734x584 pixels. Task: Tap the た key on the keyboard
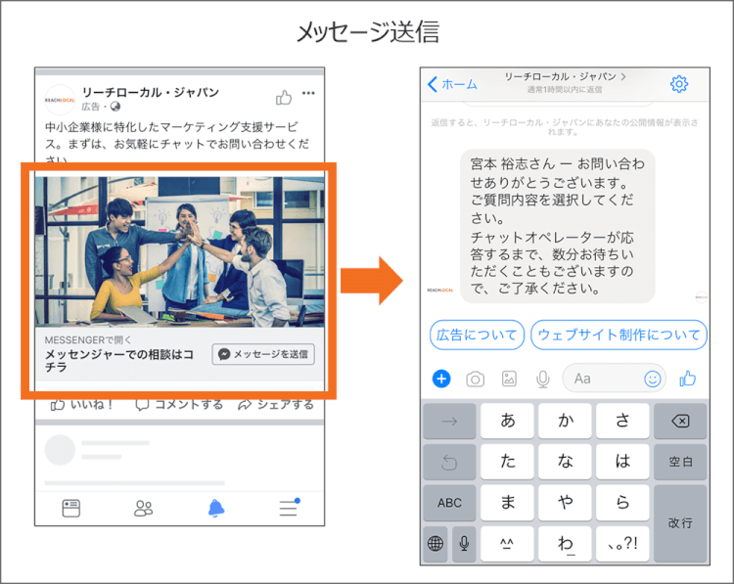coord(507,462)
